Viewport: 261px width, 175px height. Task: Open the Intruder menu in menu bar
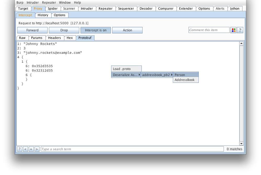(x=33, y=3)
